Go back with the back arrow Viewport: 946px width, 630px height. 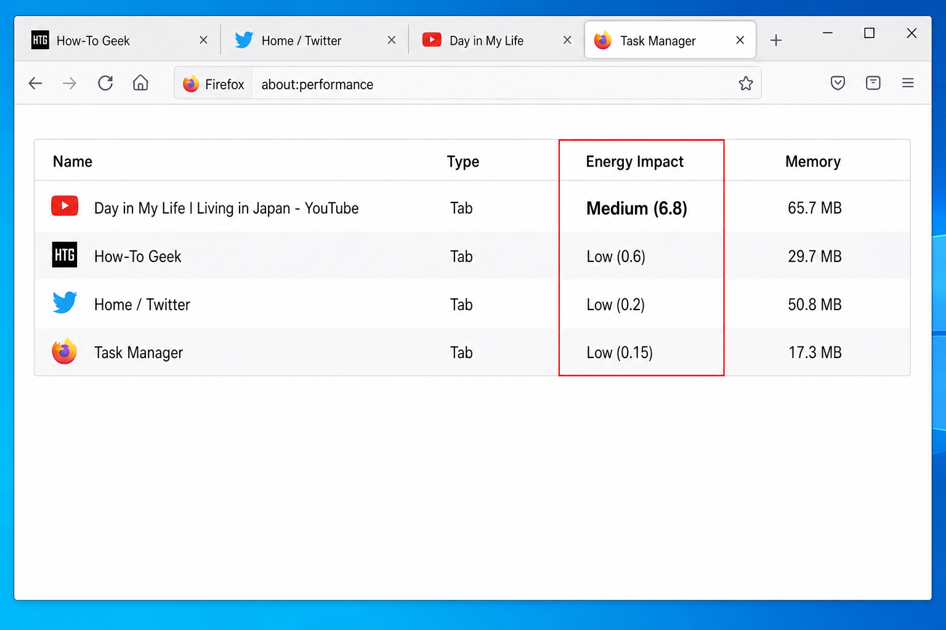pyautogui.click(x=36, y=83)
